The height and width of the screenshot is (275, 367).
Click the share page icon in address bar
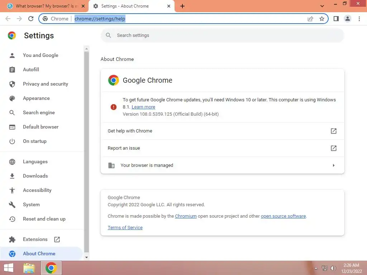coord(310,19)
